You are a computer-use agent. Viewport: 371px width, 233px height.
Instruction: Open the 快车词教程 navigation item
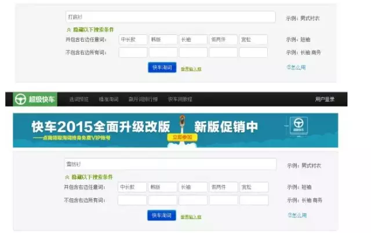(180, 99)
